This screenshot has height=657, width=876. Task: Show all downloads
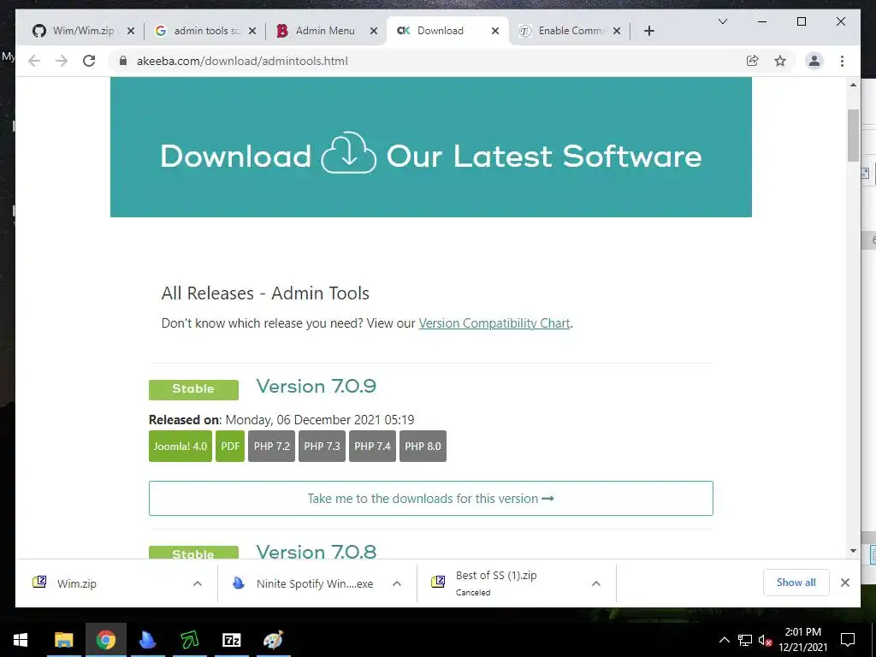point(796,582)
